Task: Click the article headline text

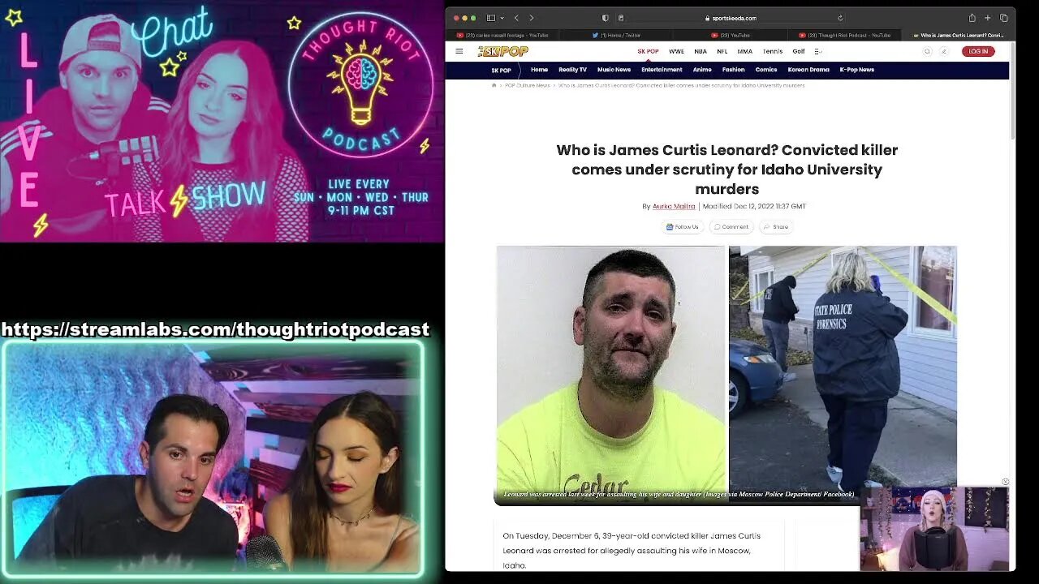Action: [726, 170]
